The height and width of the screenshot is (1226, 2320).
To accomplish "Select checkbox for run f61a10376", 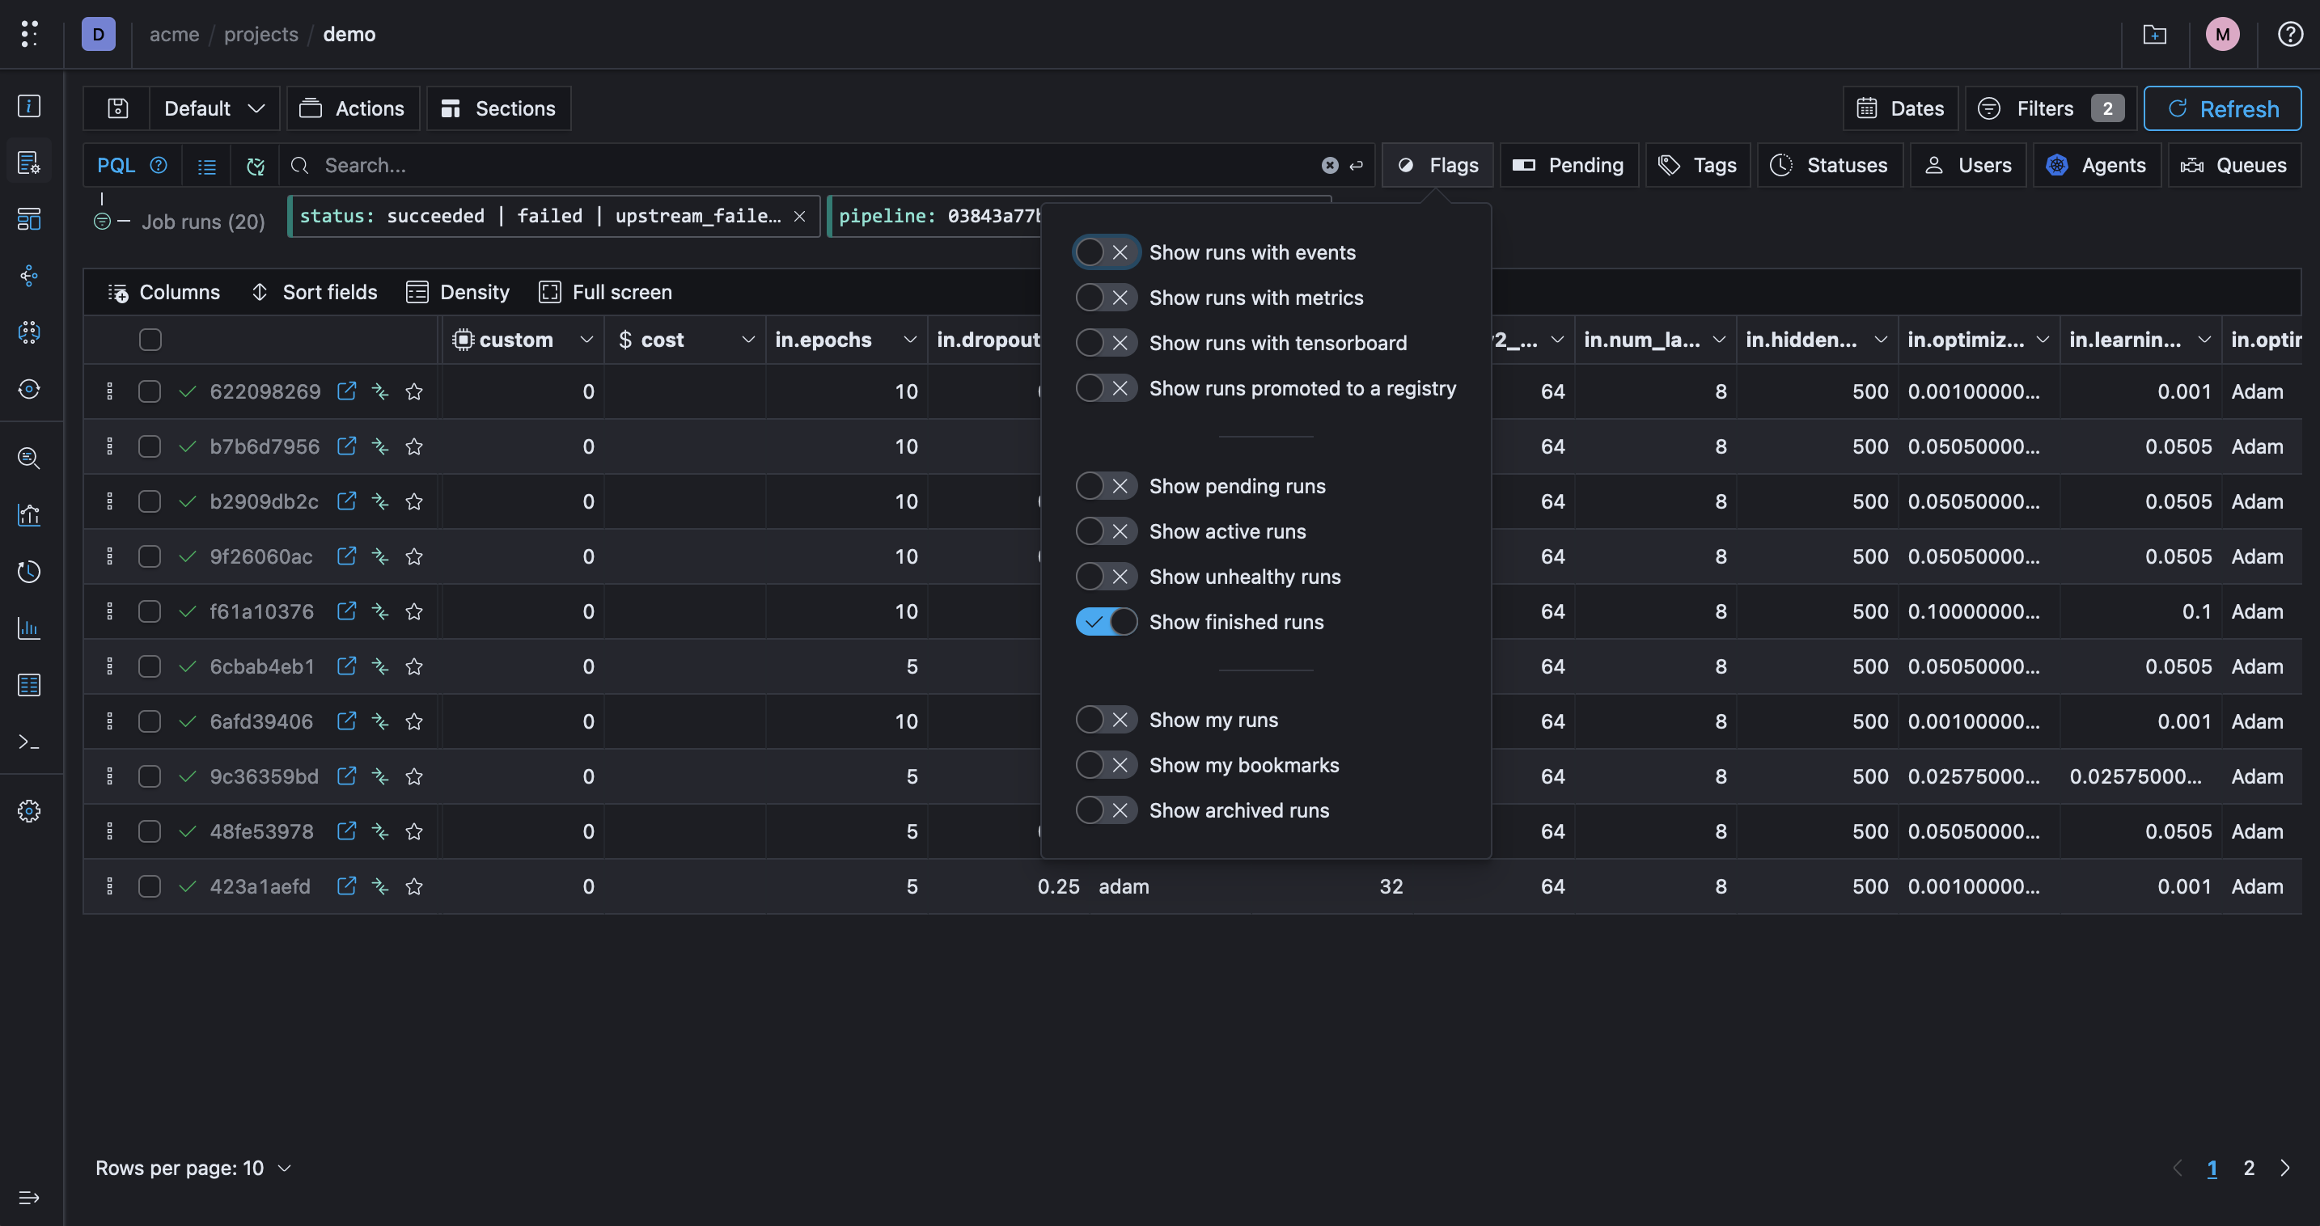I will click(150, 611).
